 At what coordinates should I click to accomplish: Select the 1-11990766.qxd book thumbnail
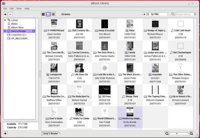[x=54, y=24]
